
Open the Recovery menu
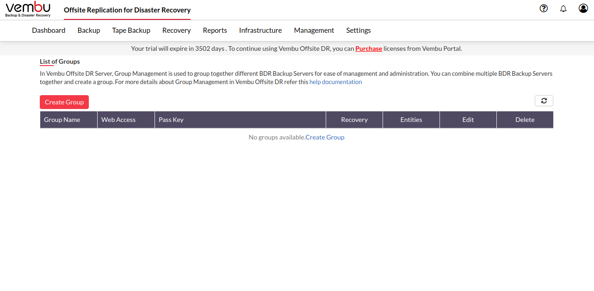tap(176, 30)
